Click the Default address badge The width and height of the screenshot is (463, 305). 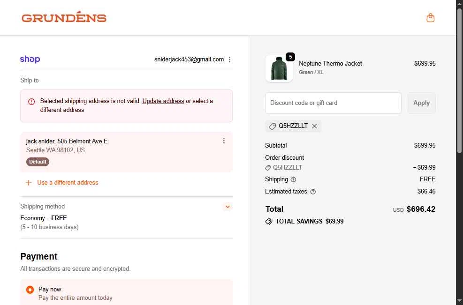[38, 162]
